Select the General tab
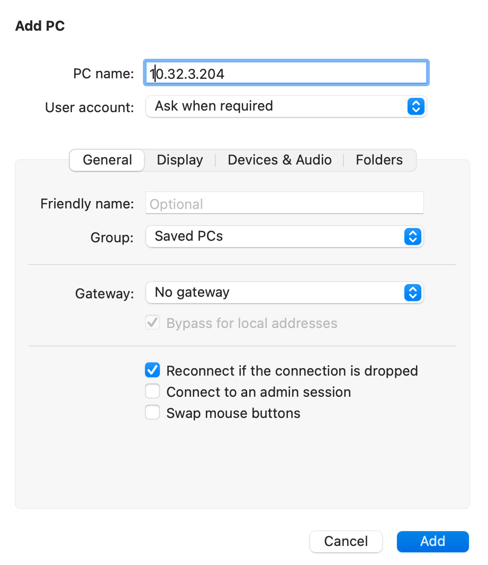Image resolution: width=488 pixels, height=565 pixels. click(x=107, y=160)
